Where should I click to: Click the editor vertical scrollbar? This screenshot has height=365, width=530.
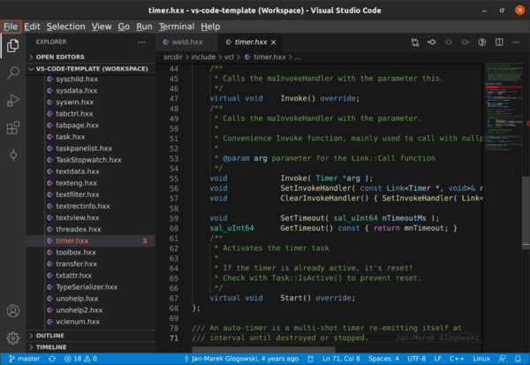tap(526, 213)
